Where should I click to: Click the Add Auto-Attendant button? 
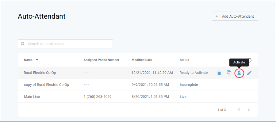[x=235, y=16]
